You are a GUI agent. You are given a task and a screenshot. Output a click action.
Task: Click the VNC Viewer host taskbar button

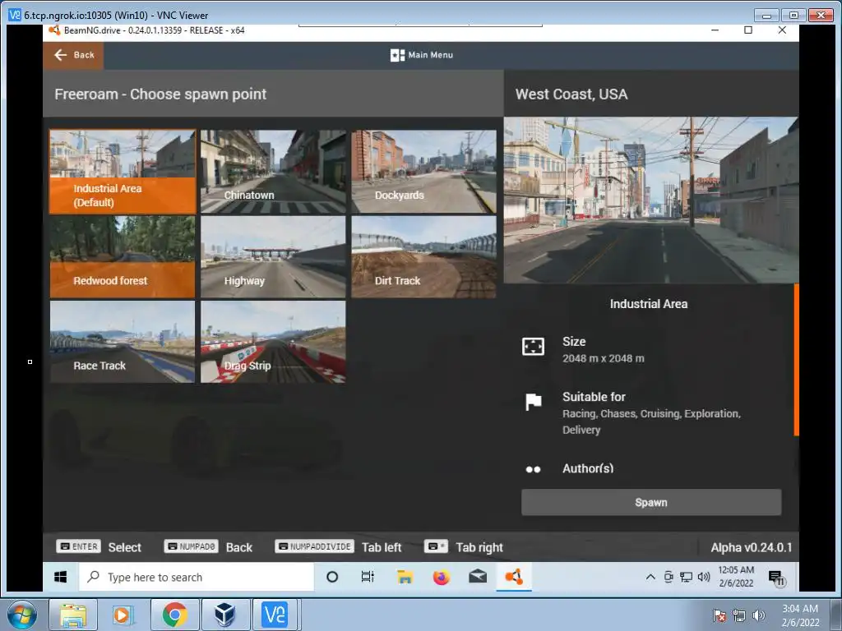coord(275,615)
